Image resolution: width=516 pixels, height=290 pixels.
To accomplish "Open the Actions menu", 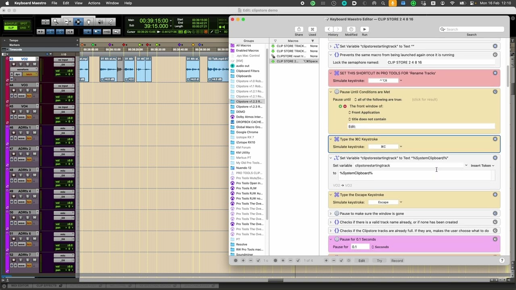I will pos(94,3).
